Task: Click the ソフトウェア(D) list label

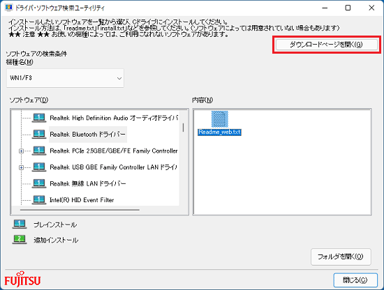Action: (29, 100)
